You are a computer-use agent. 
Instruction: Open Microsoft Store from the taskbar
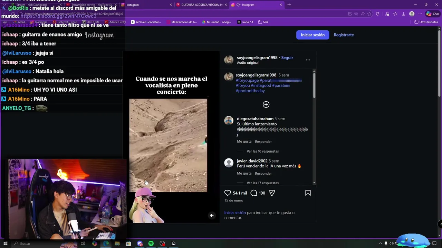128,244
